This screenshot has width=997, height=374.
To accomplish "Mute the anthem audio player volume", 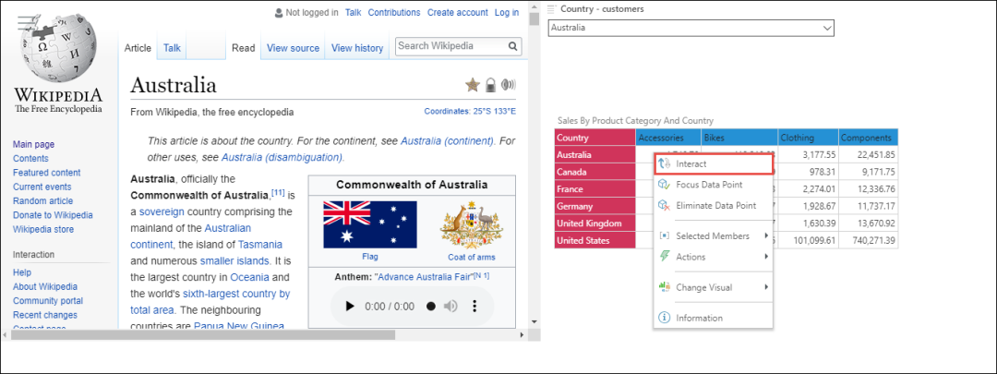I will 451,306.
